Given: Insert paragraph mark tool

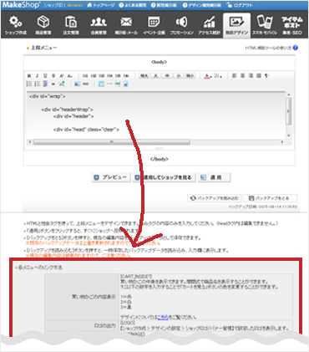Looking at the screenshot, I should coord(267,76).
